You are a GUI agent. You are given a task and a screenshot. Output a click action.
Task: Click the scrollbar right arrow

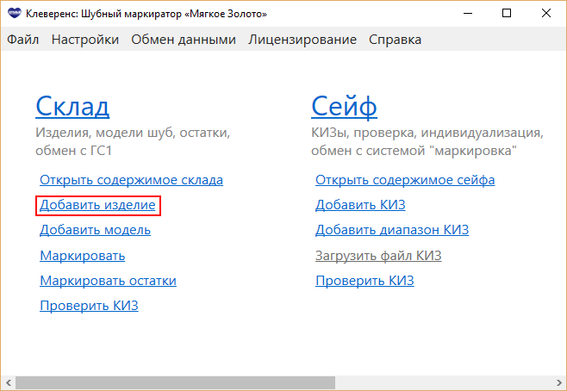coord(558,382)
